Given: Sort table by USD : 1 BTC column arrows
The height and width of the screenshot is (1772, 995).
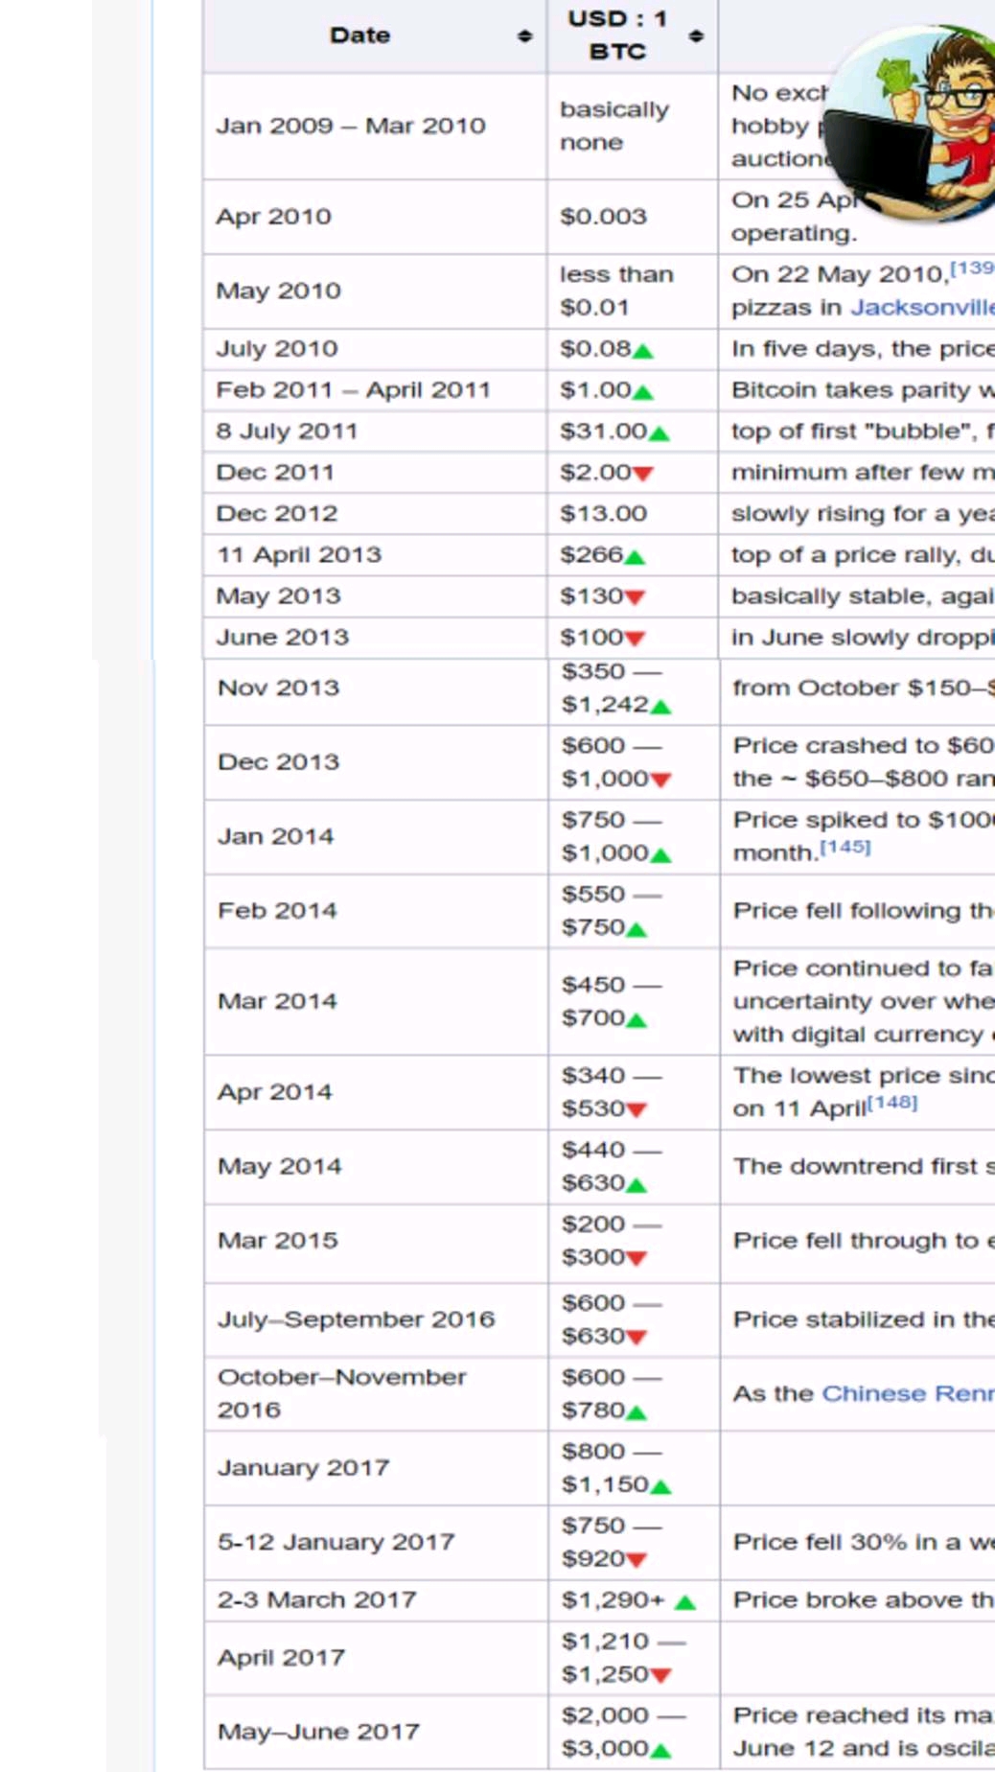Looking at the screenshot, I should point(696,36).
